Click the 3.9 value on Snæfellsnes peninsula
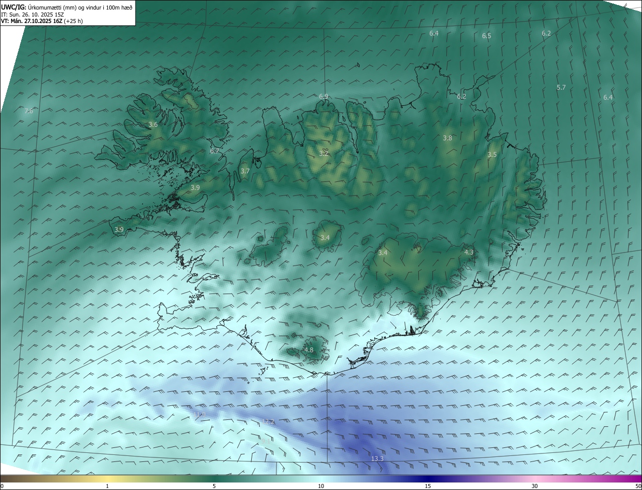 click(x=119, y=229)
